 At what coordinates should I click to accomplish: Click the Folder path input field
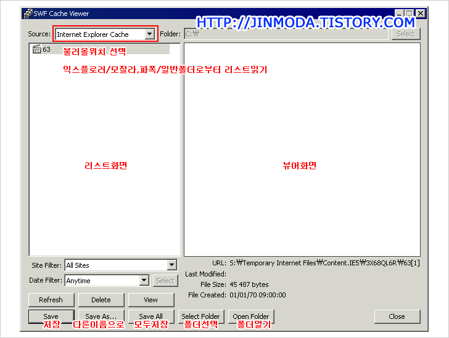[x=286, y=34]
